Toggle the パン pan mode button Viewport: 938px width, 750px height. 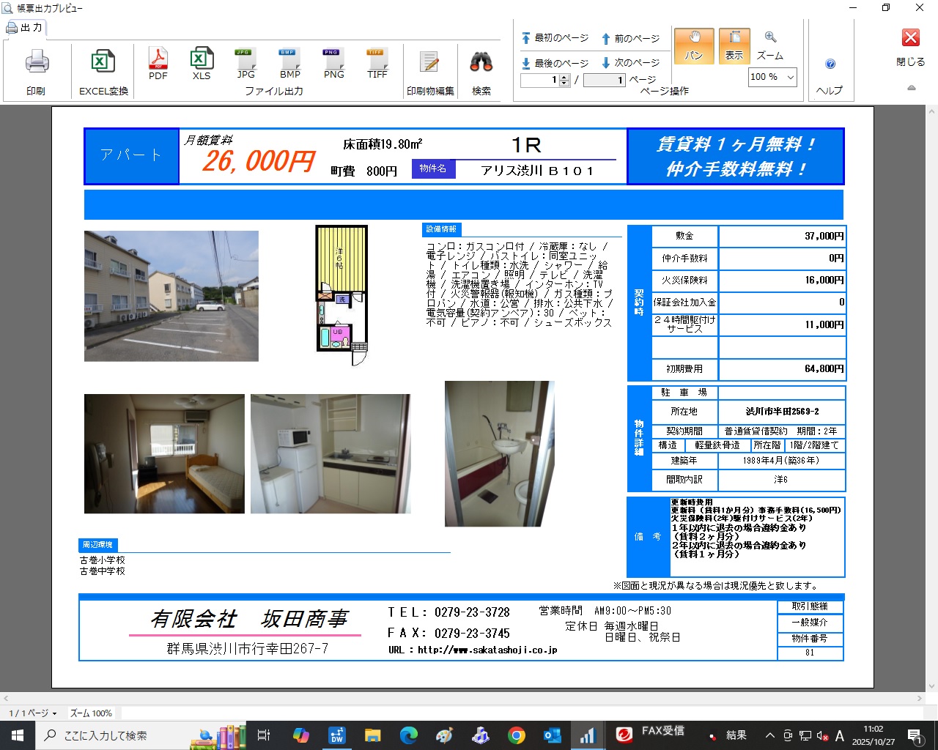(x=693, y=45)
